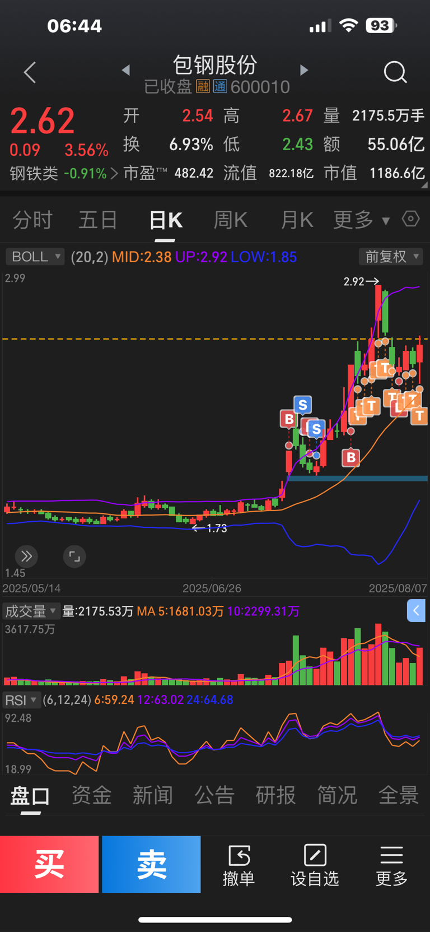Tap the MA 5:1681.03万 volume readout
Image resolution: width=430 pixels, height=932 pixels.
click(180, 611)
